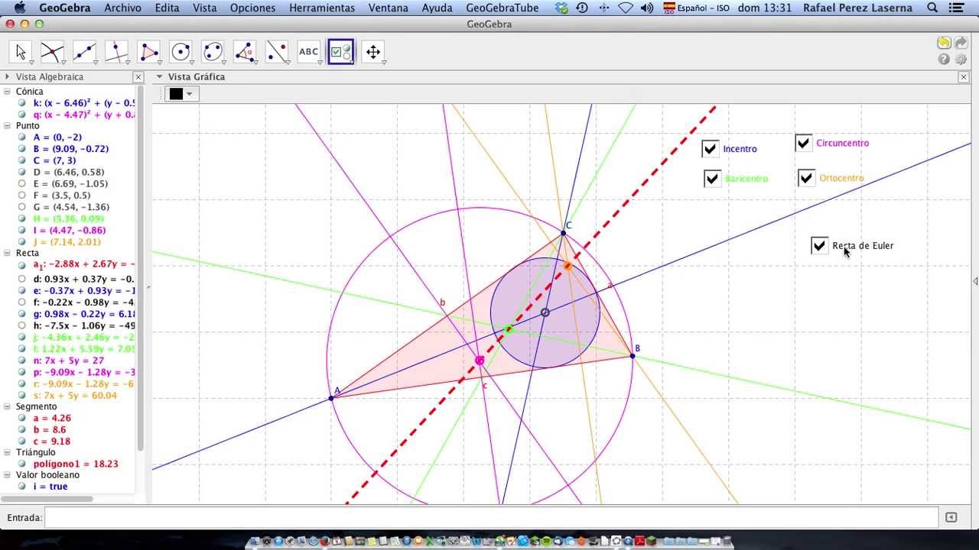Select the Angle tool

pyautogui.click(x=245, y=52)
